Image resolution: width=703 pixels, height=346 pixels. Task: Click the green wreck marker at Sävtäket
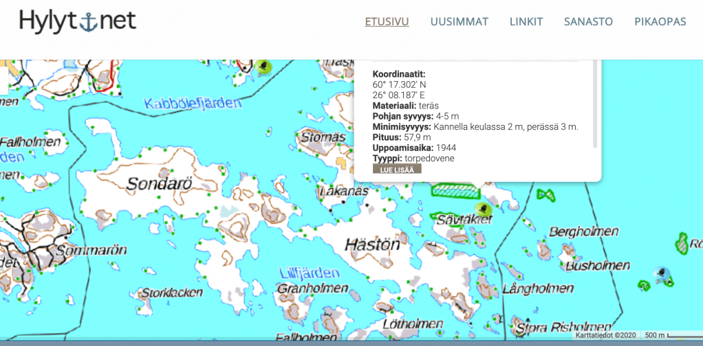pyautogui.click(x=483, y=209)
